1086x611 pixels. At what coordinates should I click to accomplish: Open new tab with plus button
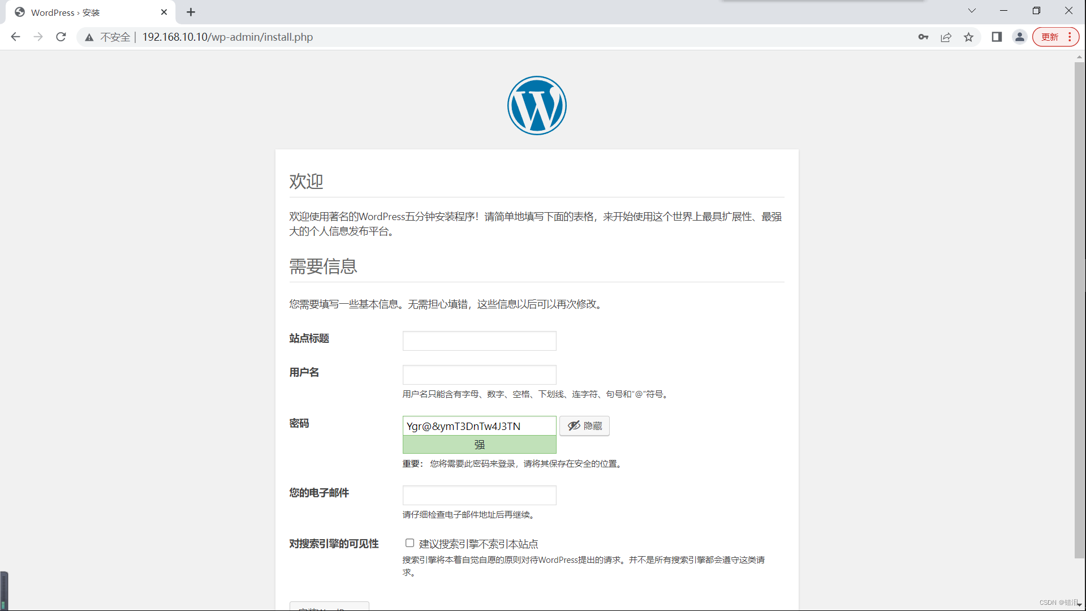coord(191,12)
